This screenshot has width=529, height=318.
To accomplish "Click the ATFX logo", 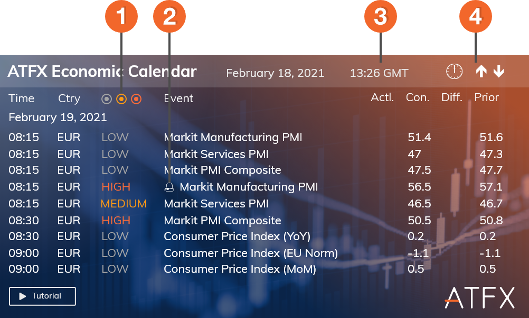I will [479, 298].
